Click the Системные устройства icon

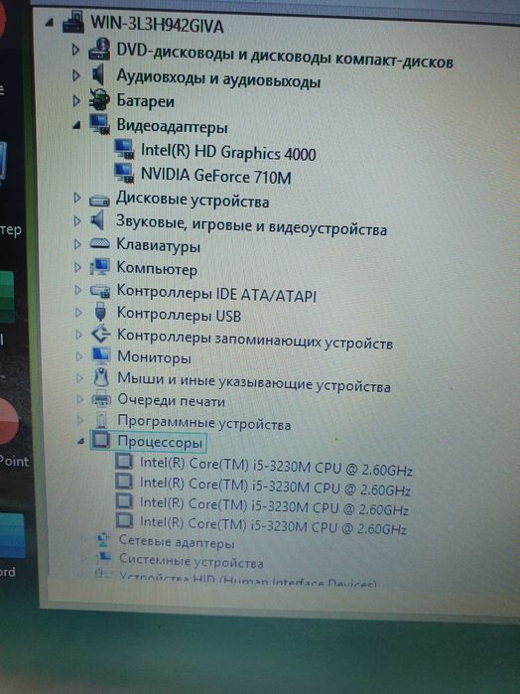pyautogui.click(x=103, y=557)
